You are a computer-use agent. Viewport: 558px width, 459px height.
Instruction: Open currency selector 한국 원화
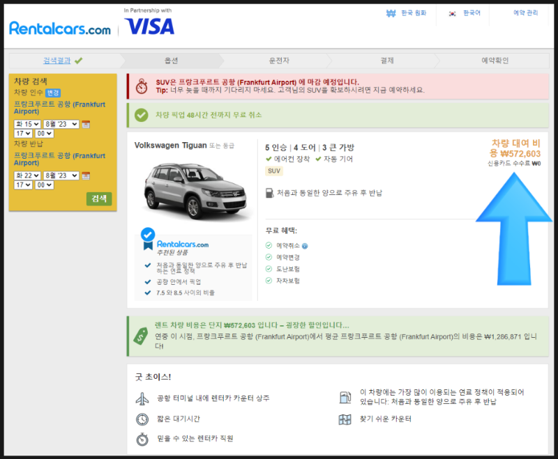(x=414, y=13)
